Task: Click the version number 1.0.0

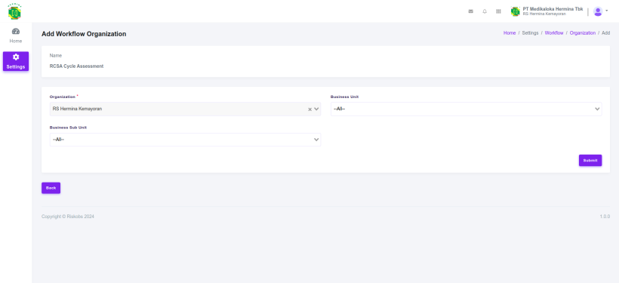Action: [x=605, y=217]
